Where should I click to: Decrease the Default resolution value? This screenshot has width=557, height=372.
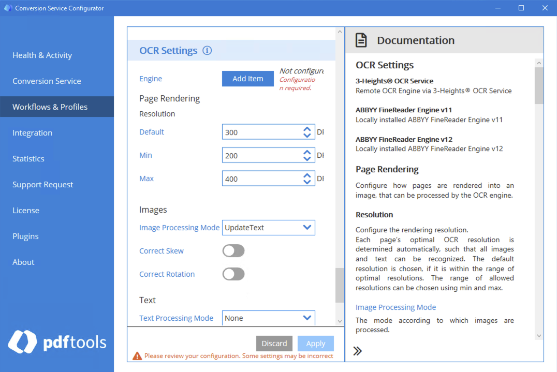point(307,135)
